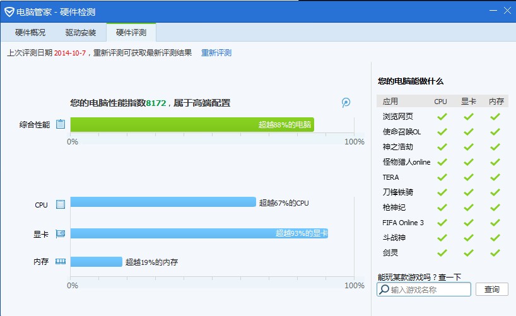Click CPU checkmark for 浏览网页

[x=442, y=117]
